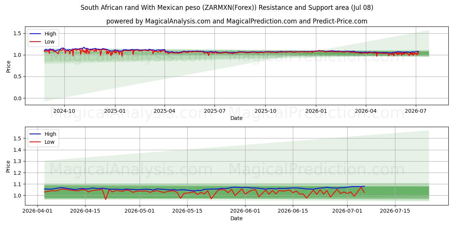Click the 2026-05-01 x-axis label
Screen dimensions: 454x227
point(140,211)
